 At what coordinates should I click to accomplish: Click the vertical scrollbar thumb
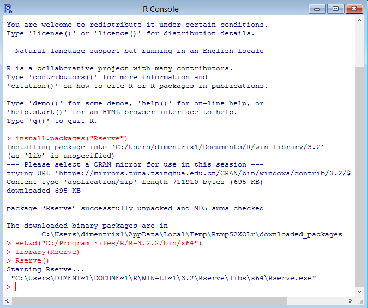point(359,177)
